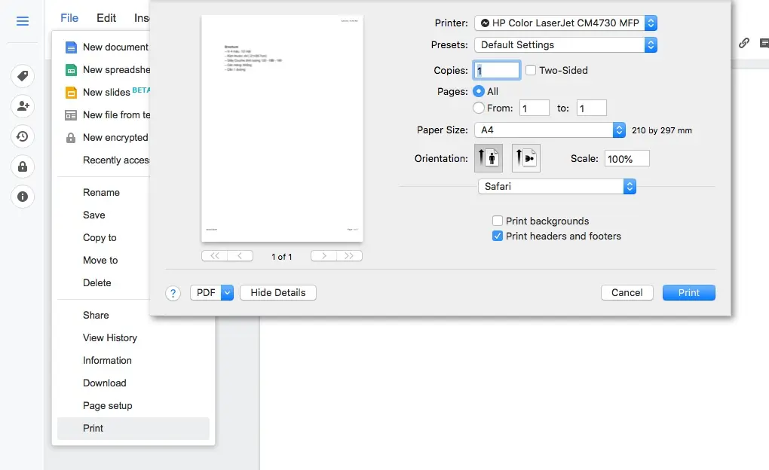Enable Print backgrounds checkbox
This screenshot has width=769, height=470.
point(498,221)
